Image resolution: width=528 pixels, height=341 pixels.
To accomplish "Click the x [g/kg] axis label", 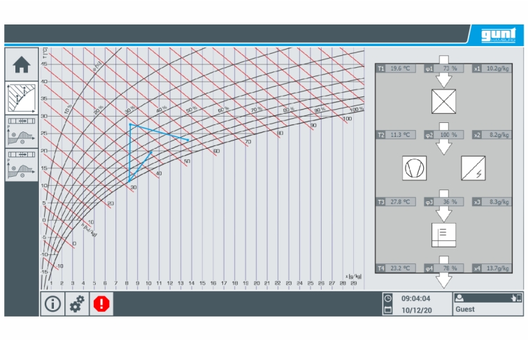I will click(353, 277).
